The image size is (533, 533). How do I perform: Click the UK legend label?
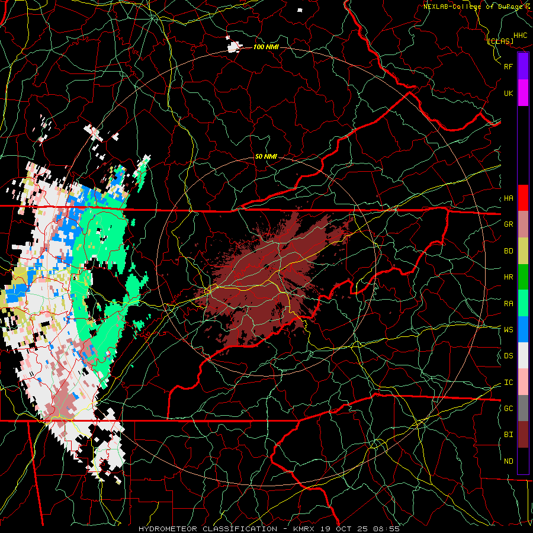(x=508, y=93)
